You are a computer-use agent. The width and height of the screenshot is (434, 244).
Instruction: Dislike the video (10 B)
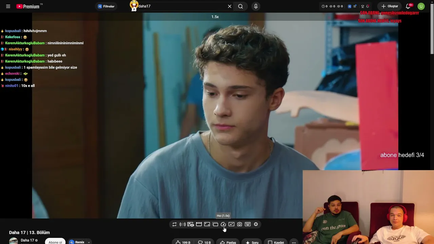(x=204, y=242)
